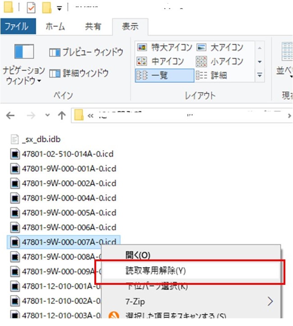This screenshot has height=326, width=293.
Task: Click Remove Read-Only (読取専用解除) menu entry
Action: (155, 271)
